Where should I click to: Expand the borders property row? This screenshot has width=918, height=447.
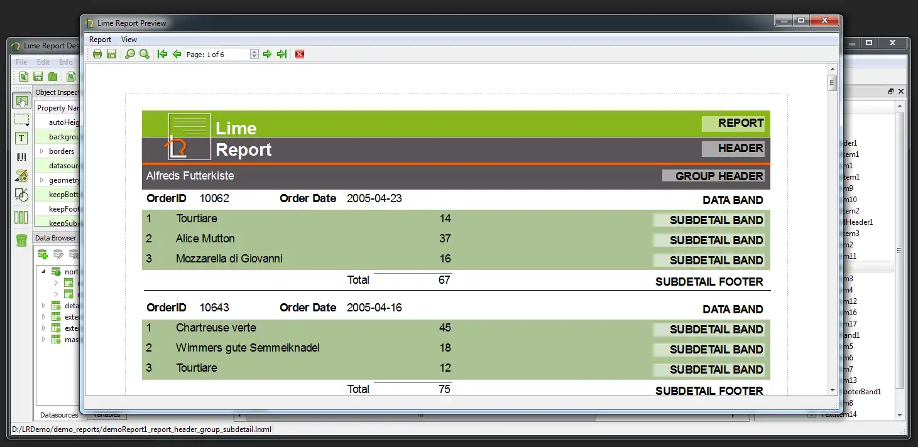42,151
